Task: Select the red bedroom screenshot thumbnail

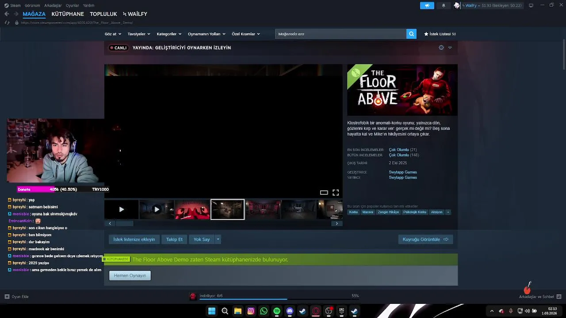Action: (x=263, y=209)
